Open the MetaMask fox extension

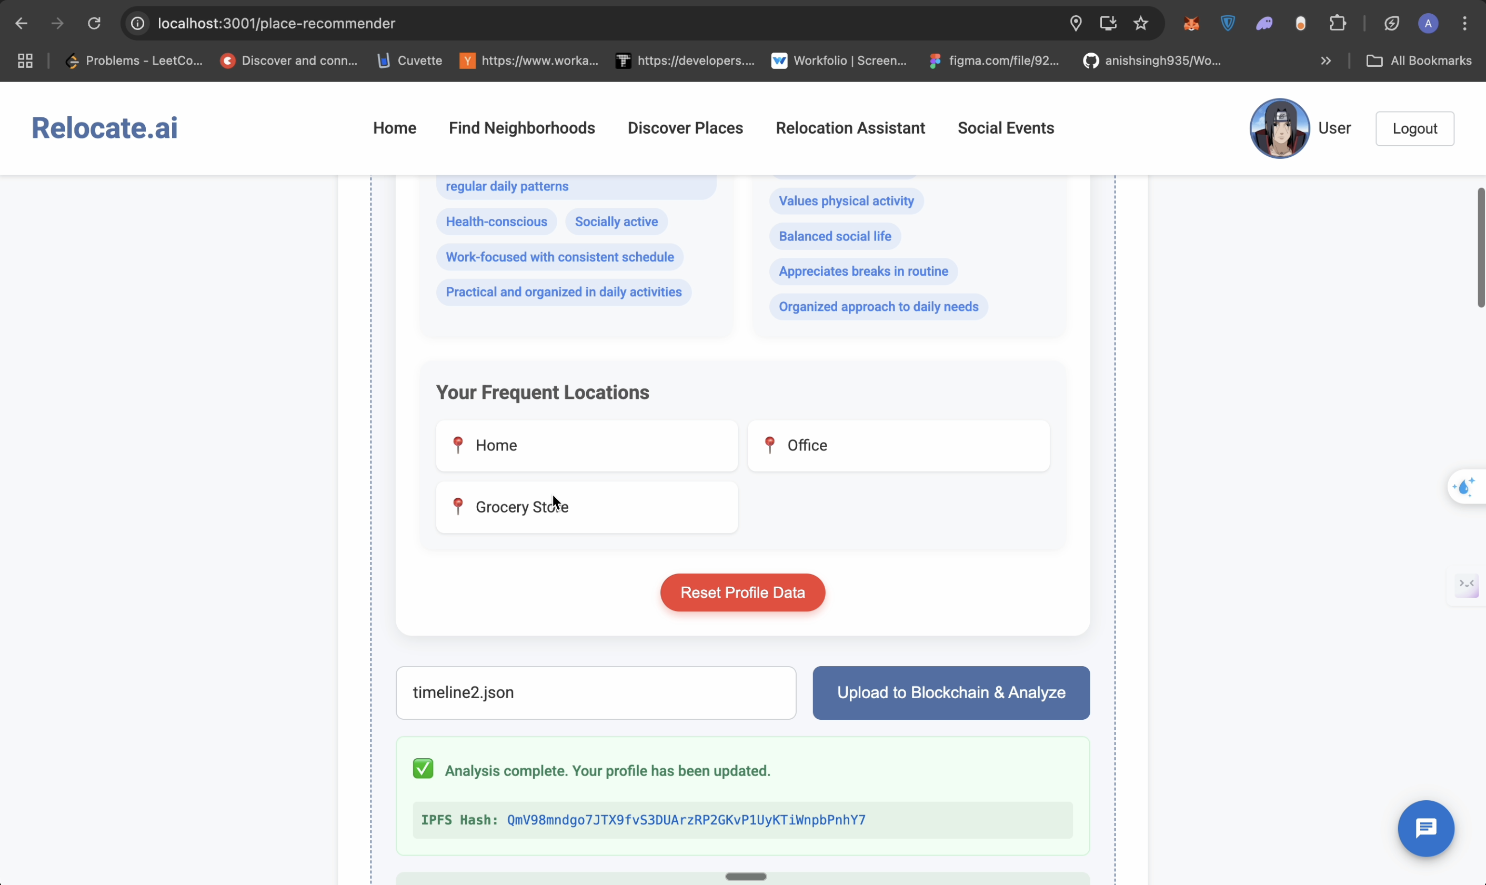(x=1191, y=23)
